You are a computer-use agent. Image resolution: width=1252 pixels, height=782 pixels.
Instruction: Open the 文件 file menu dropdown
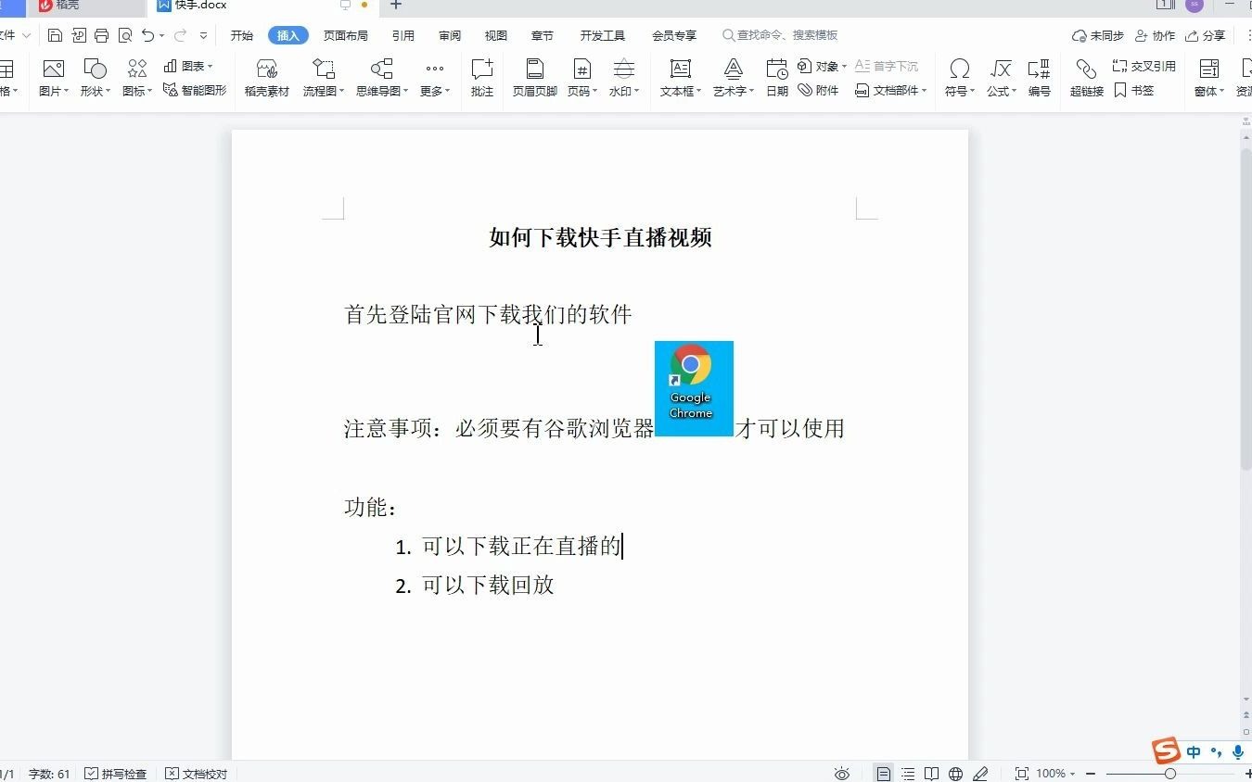coord(15,35)
